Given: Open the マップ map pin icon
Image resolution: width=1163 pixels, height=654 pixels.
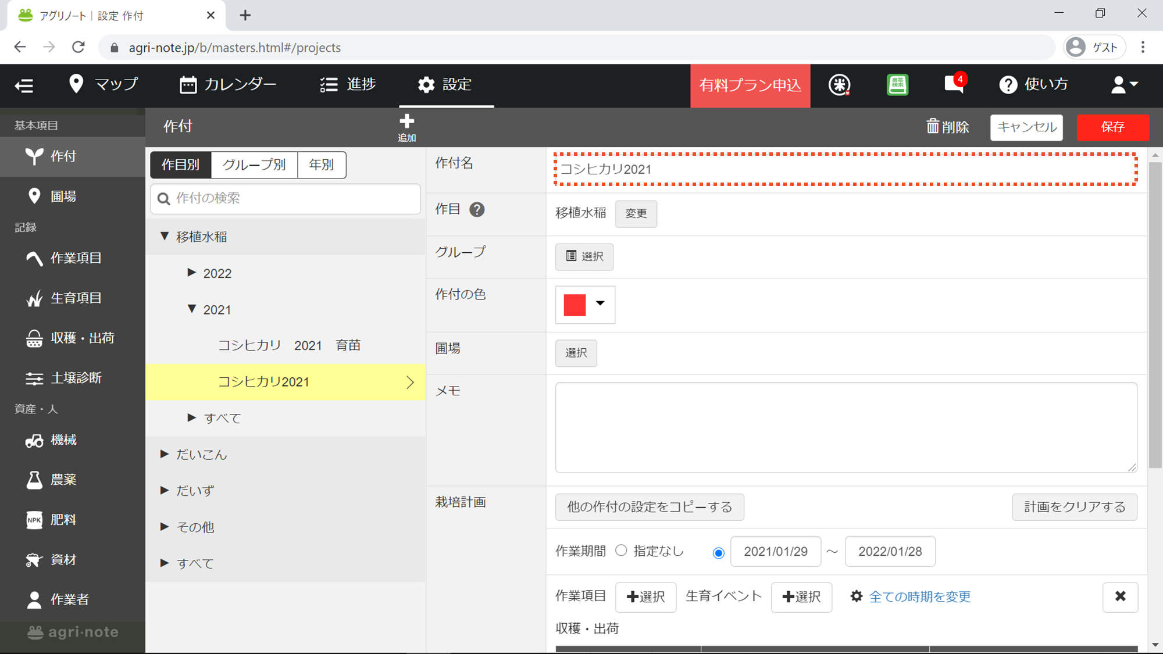Looking at the screenshot, I should click(x=76, y=84).
